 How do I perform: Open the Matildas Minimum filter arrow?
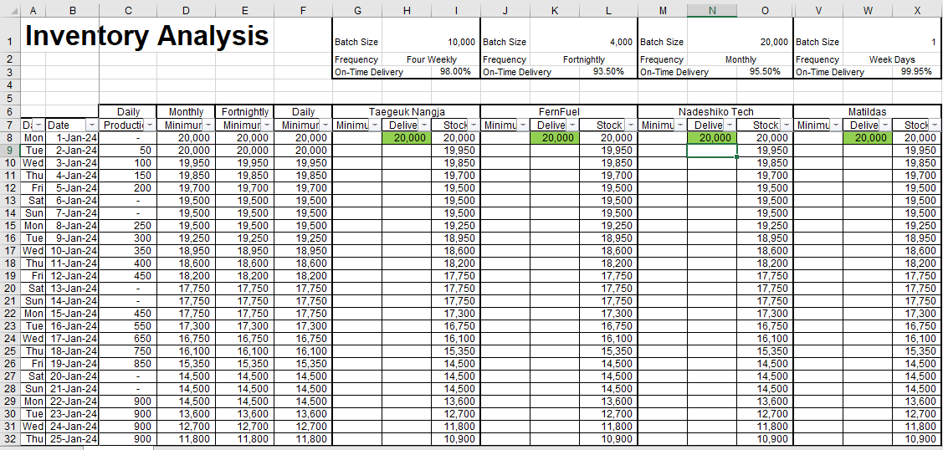click(835, 125)
